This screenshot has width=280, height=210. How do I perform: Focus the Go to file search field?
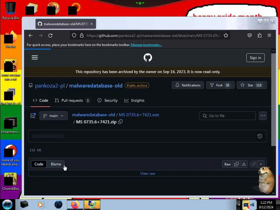pos(227,116)
